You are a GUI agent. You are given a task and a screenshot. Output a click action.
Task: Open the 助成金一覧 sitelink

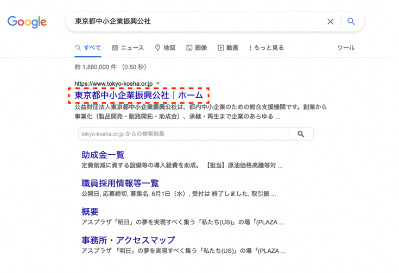tap(103, 155)
